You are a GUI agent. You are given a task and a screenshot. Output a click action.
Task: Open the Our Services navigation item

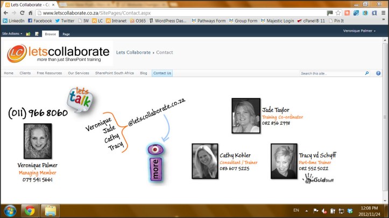[79, 73]
